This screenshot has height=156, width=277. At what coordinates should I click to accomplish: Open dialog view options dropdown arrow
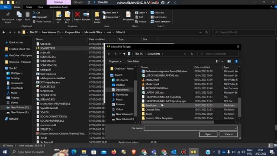[x=222, y=62]
